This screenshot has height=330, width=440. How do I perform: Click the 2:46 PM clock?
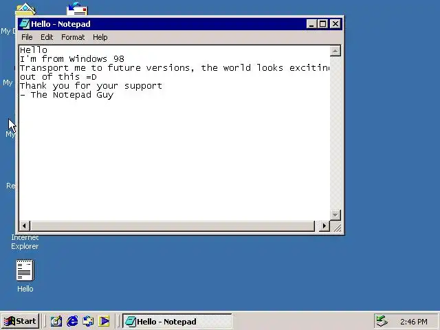414,322
